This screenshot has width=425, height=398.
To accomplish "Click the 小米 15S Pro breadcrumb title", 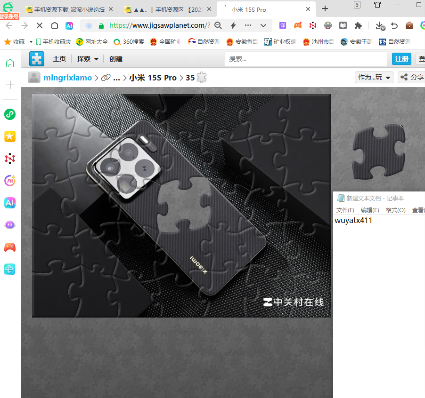I will tap(153, 78).
